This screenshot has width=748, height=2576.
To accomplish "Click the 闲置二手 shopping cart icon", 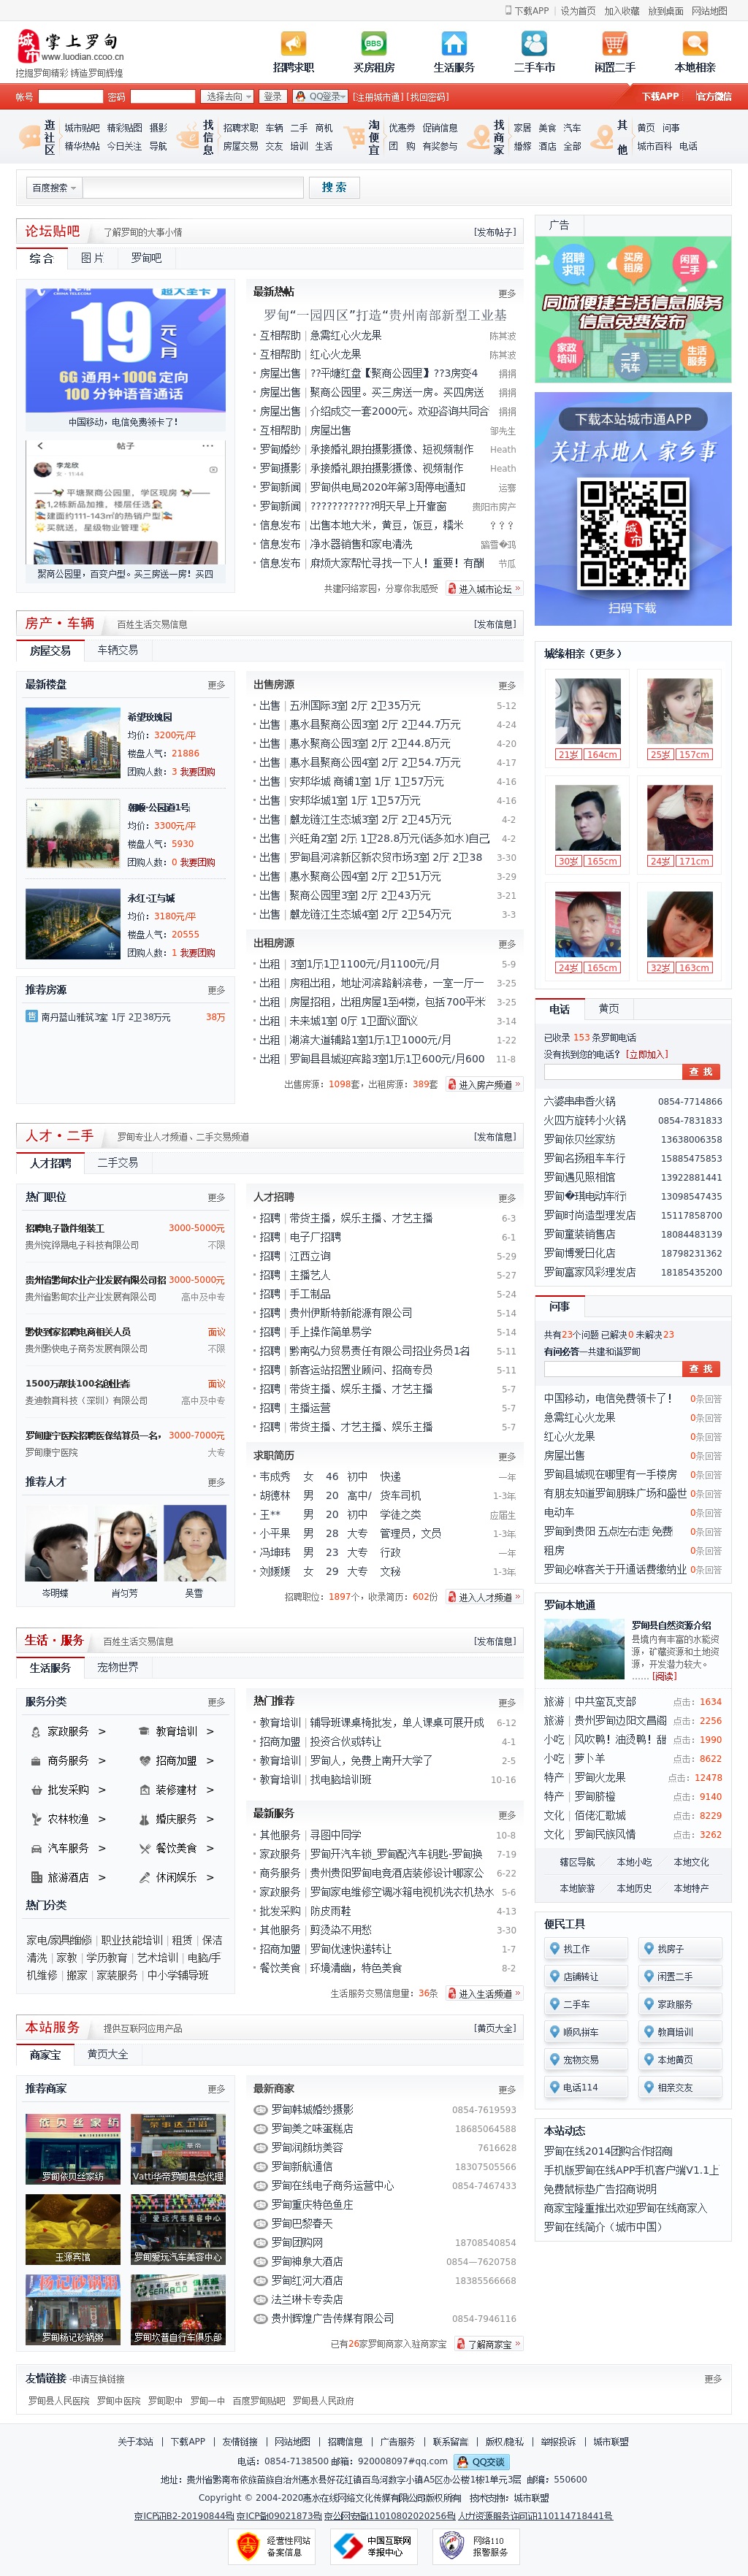I will click(614, 44).
